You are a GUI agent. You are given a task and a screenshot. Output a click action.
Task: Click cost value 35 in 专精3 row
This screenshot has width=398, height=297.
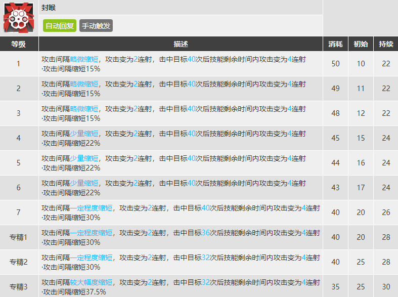click(335, 287)
